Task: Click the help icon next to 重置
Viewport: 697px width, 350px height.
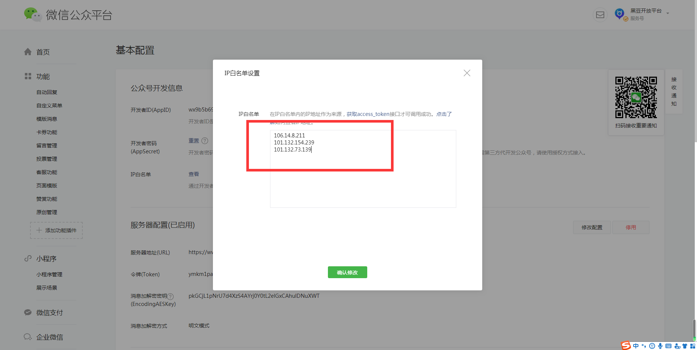Action: coord(205,141)
